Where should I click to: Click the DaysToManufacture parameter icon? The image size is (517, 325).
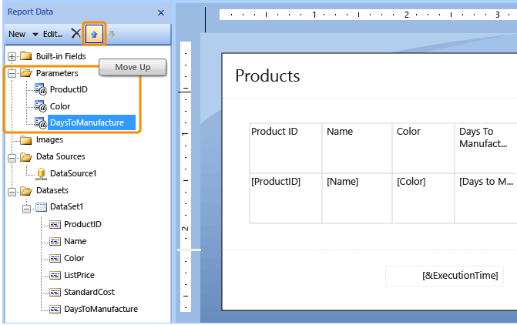click(41, 123)
